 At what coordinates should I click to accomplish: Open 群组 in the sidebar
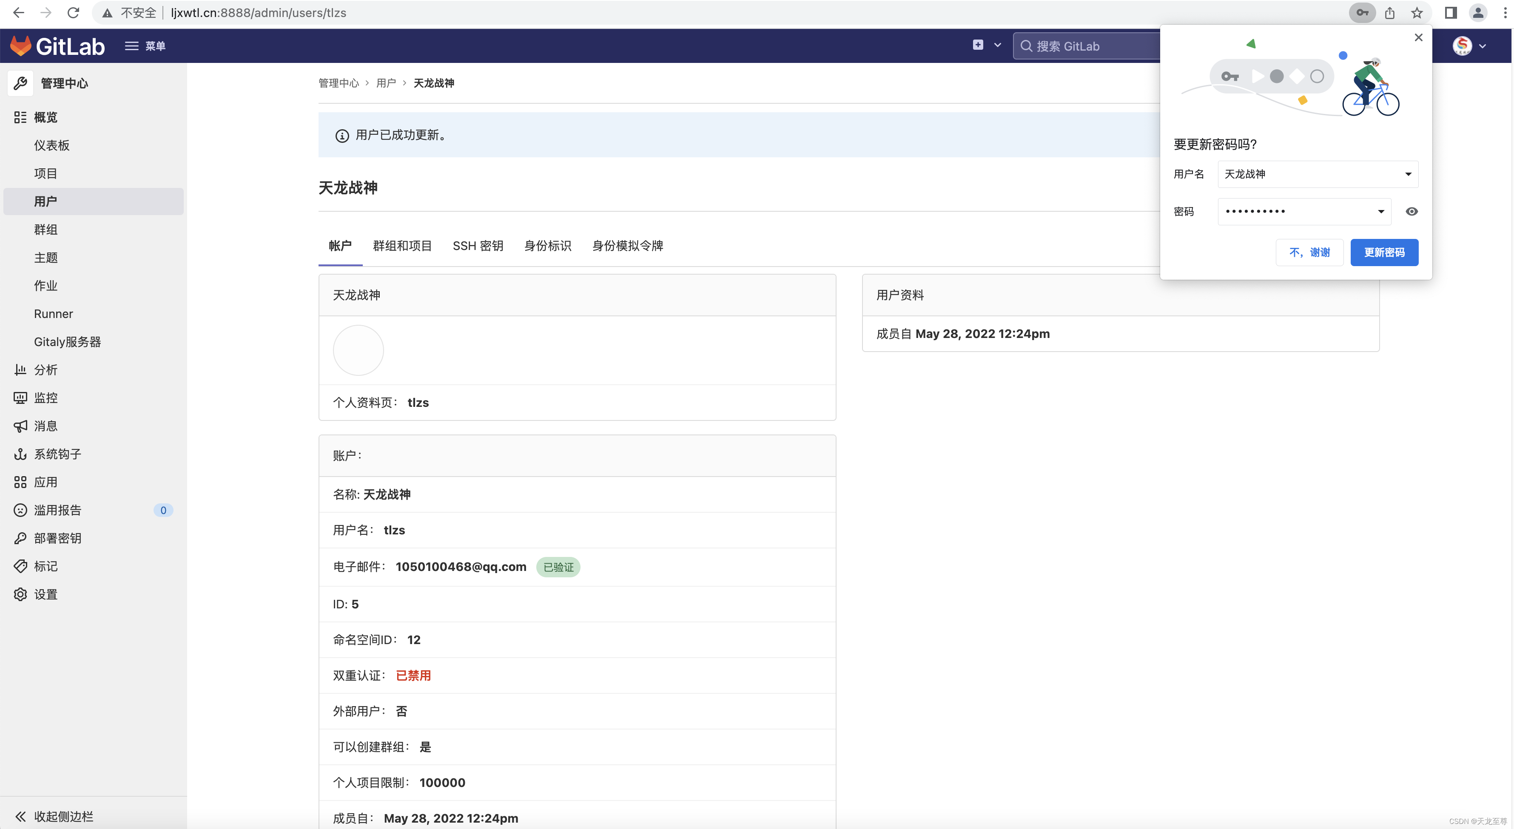click(45, 230)
